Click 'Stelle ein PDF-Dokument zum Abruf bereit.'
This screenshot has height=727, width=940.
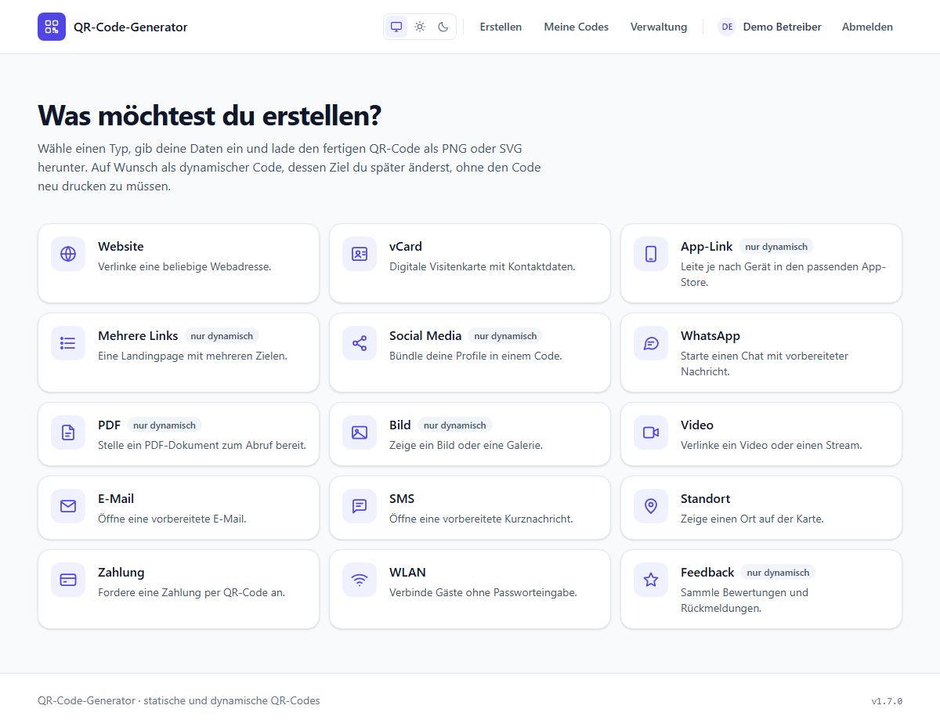point(202,445)
